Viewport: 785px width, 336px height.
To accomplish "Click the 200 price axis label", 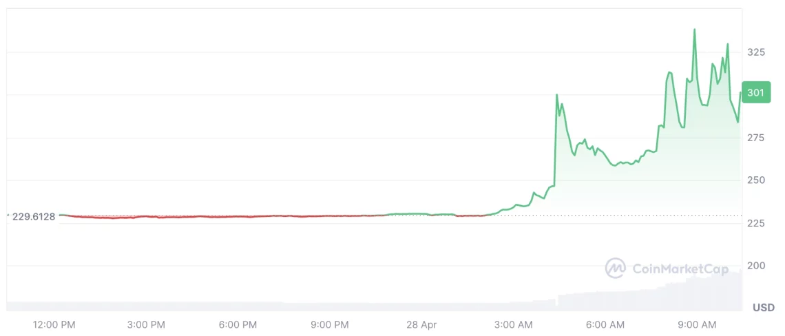I will tap(756, 266).
